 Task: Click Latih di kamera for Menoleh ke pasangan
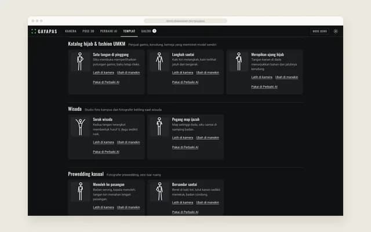click(x=103, y=208)
